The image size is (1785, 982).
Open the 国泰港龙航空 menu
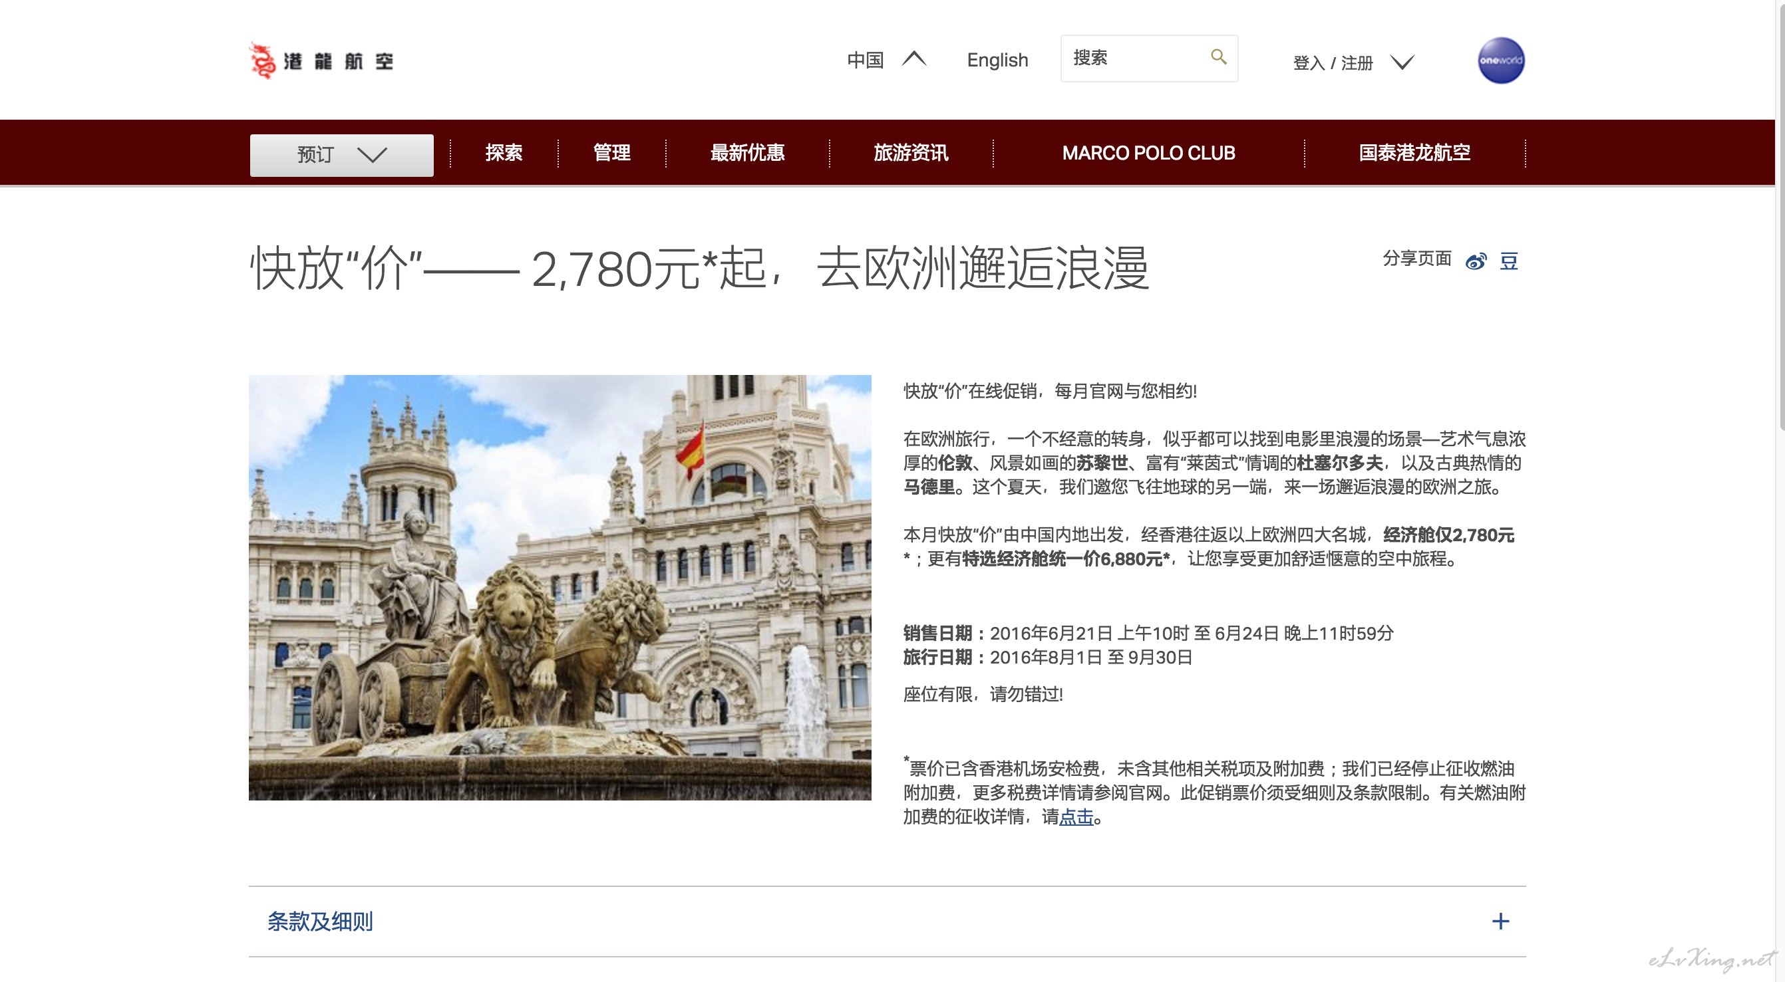coord(1414,152)
